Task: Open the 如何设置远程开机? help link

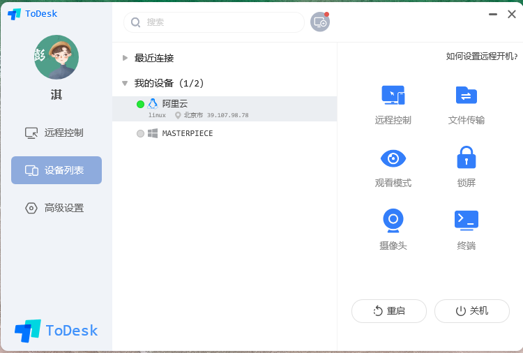Action: pos(482,57)
